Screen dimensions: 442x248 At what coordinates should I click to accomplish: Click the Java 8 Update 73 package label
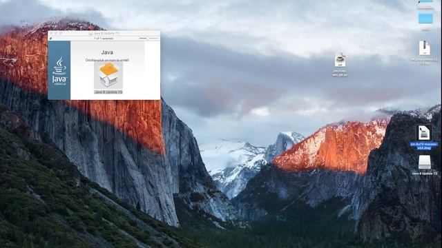(x=108, y=92)
